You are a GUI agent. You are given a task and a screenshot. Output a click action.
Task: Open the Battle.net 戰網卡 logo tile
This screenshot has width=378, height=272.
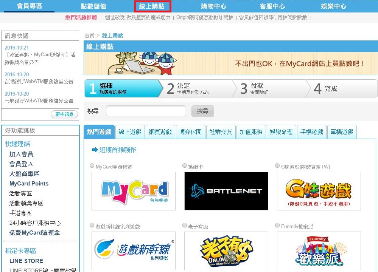click(226, 191)
